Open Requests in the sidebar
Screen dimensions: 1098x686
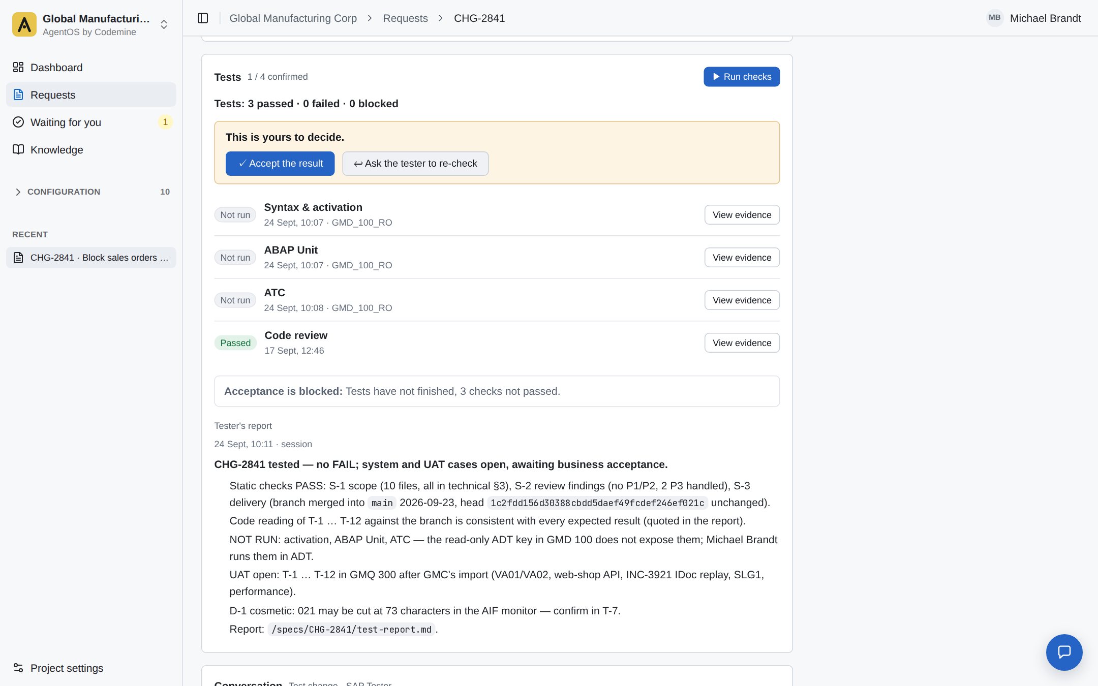click(x=91, y=95)
